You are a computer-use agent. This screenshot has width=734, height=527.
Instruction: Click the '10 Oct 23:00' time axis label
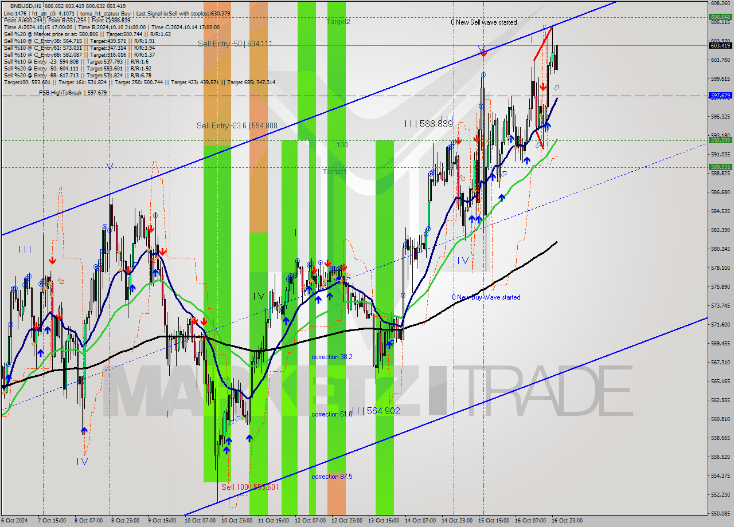pos(236,521)
